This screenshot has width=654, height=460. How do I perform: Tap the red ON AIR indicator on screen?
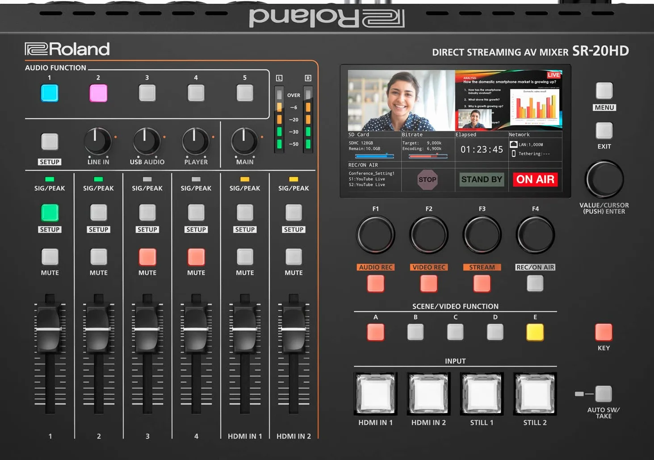pos(535,180)
